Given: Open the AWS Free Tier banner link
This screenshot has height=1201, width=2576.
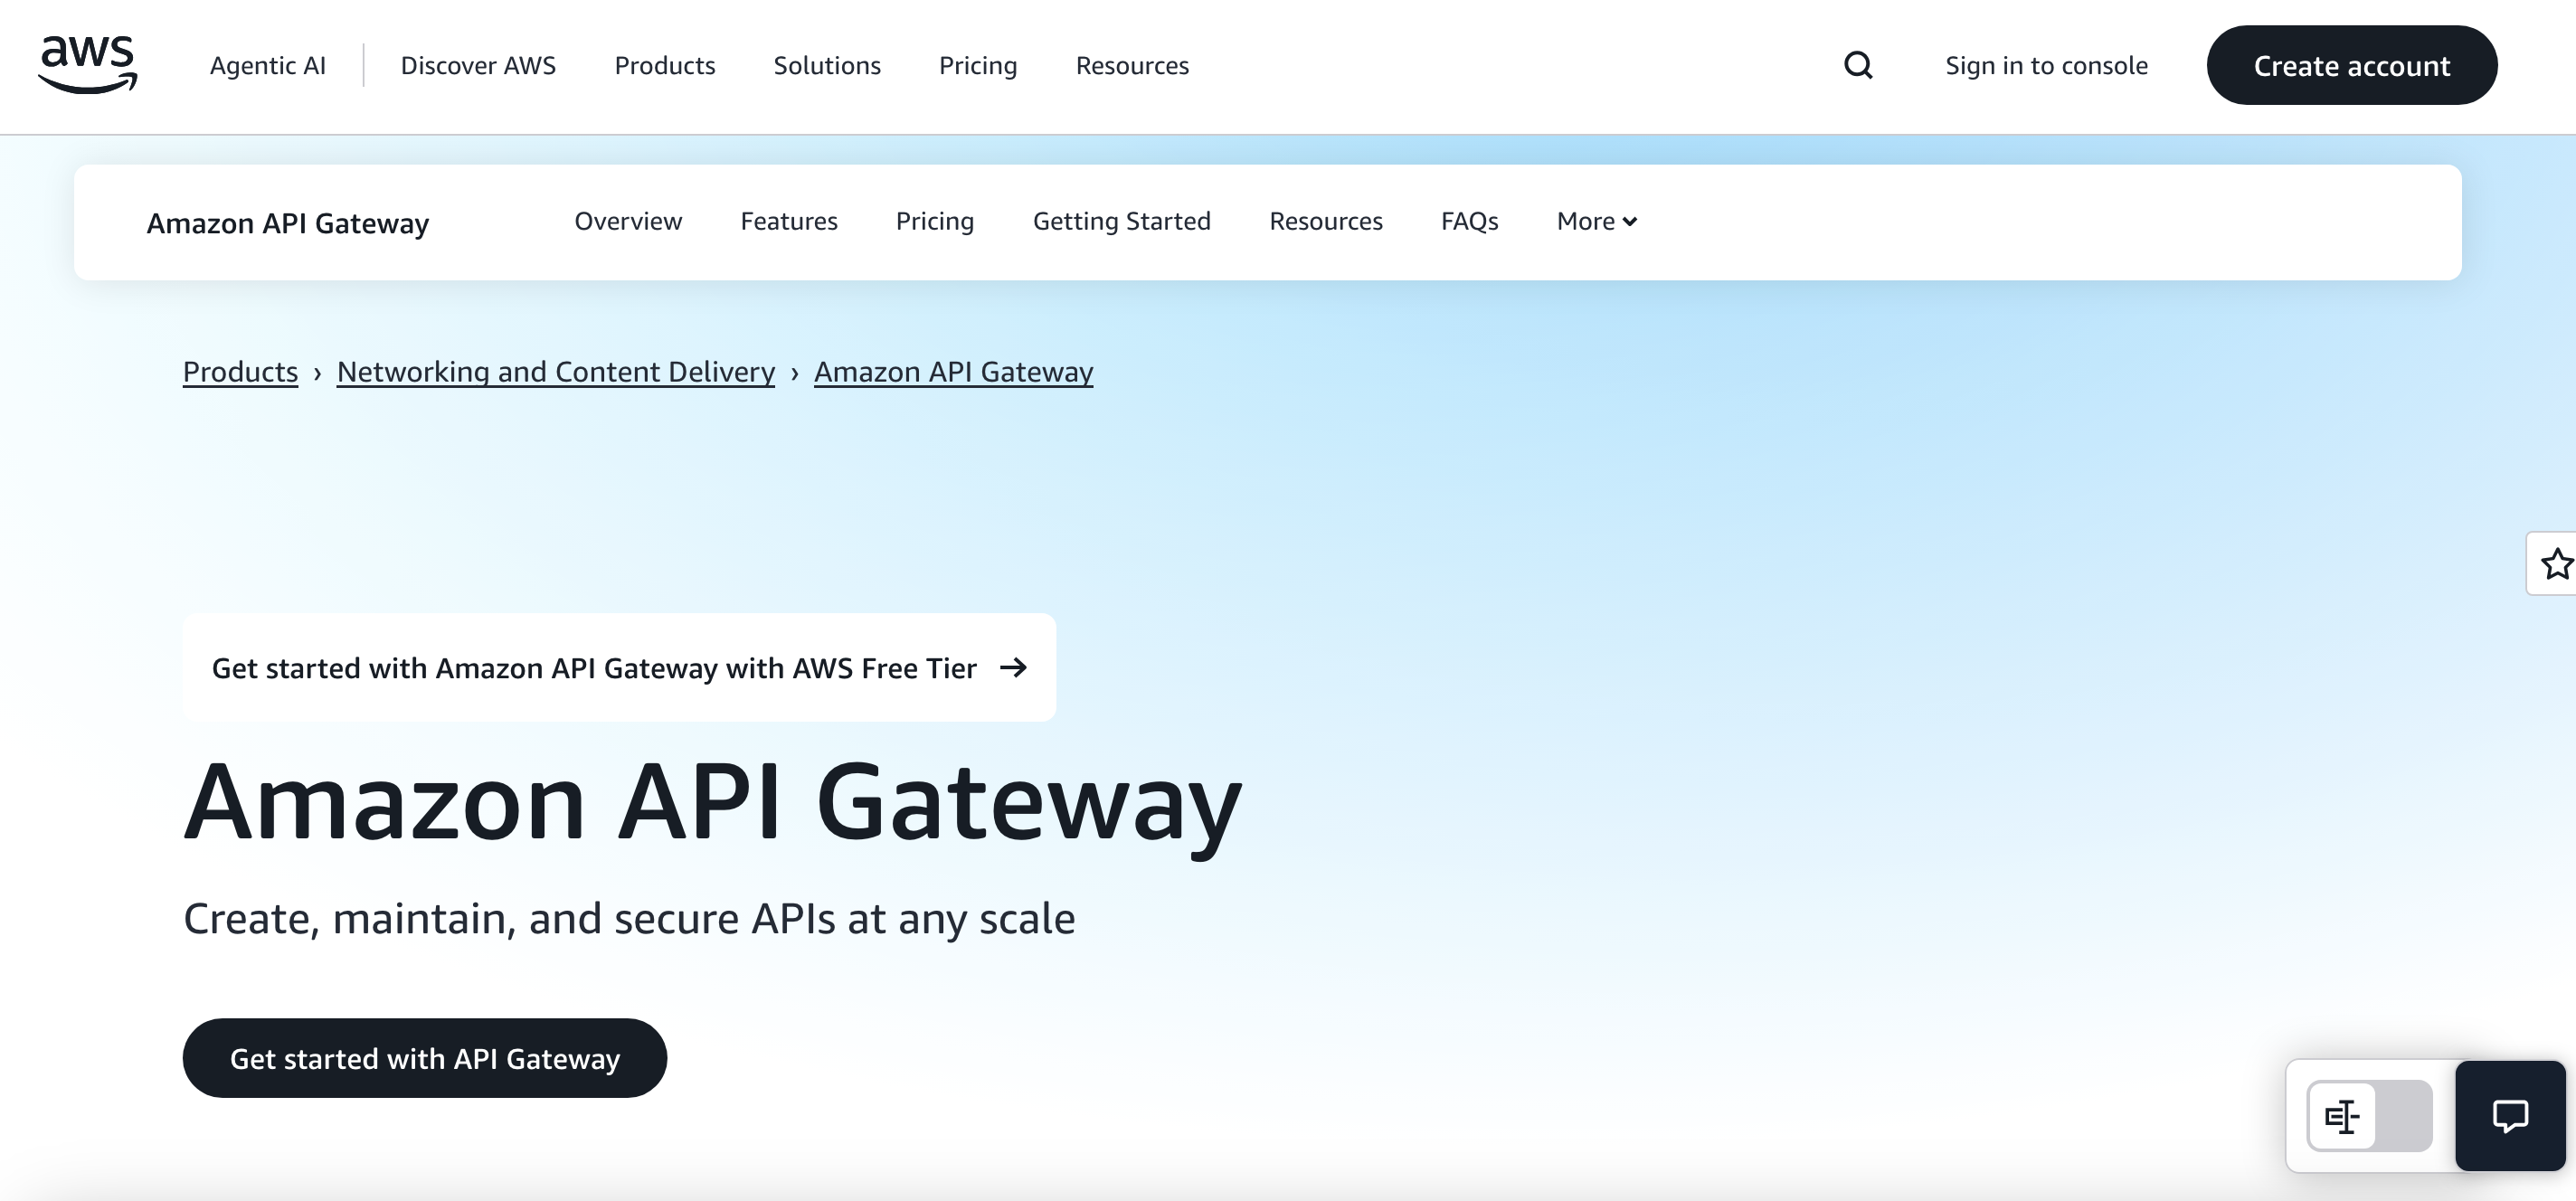Looking at the screenshot, I should (x=619, y=667).
